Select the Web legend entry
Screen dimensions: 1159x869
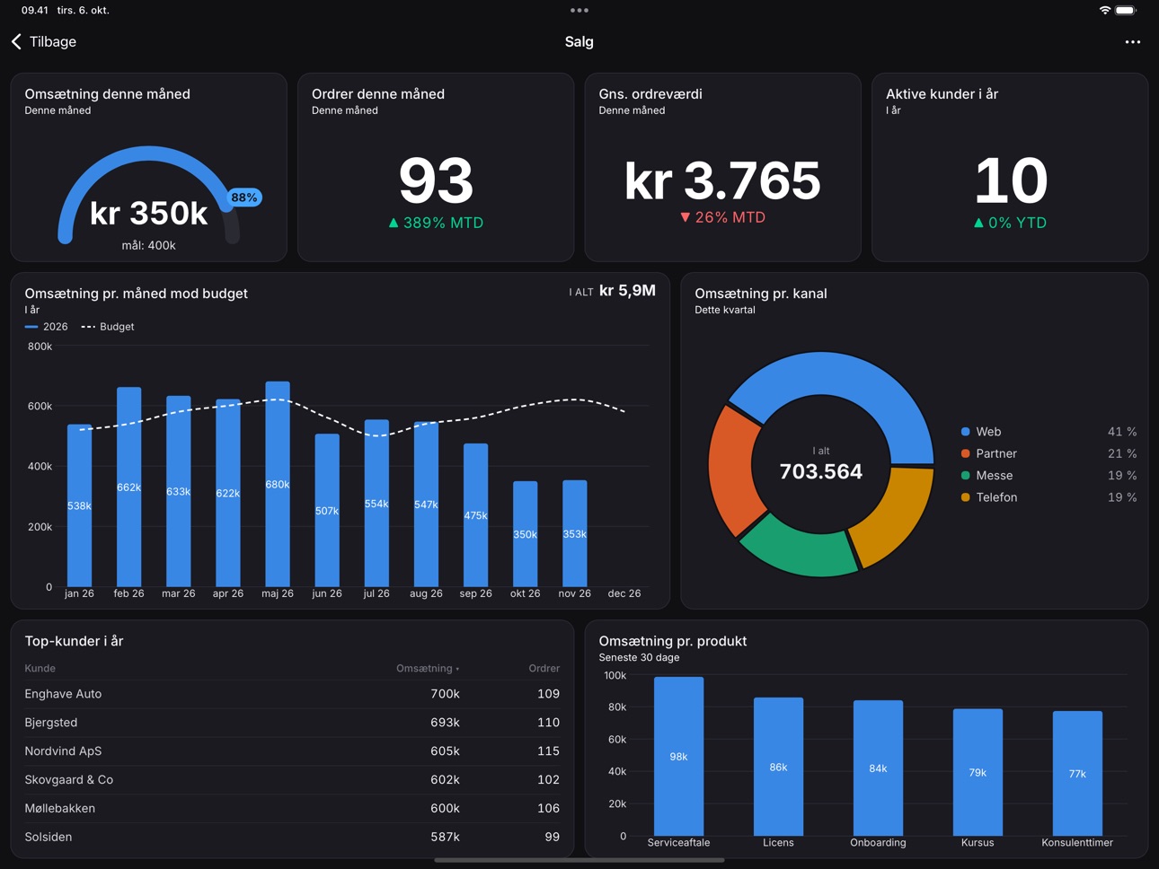pos(1048,432)
